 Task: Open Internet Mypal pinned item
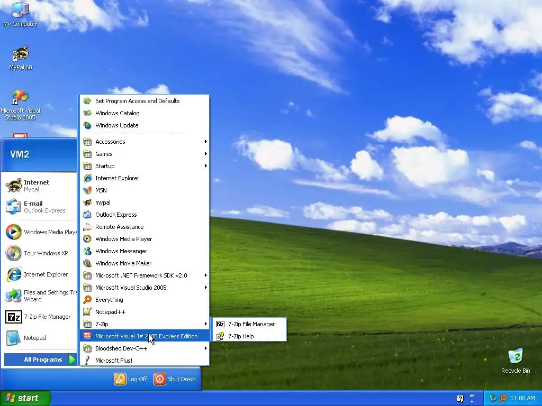pos(39,186)
